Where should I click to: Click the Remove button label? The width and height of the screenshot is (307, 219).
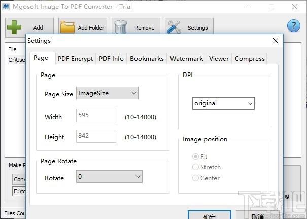145,28
